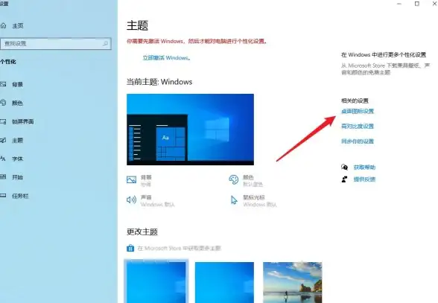The image size is (438, 303).
Task: Open Microsoft Store link for more themes
Action: [x=179, y=248]
